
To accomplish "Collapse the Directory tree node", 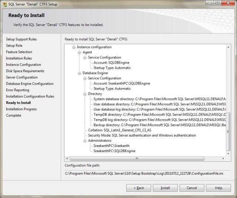I will pyautogui.click(x=85, y=94).
